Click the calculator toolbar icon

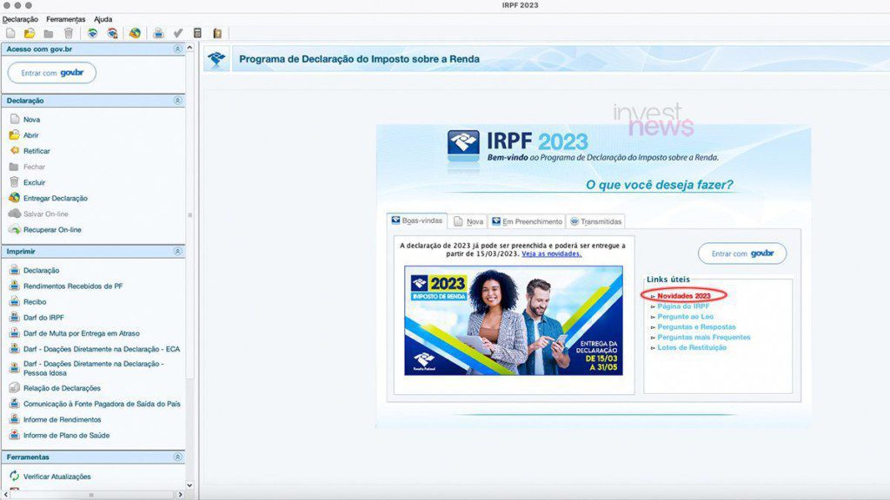[197, 34]
